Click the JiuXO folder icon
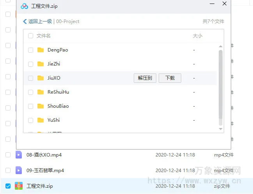Image resolution: width=253 pixels, height=194 pixels. click(41, 78)
